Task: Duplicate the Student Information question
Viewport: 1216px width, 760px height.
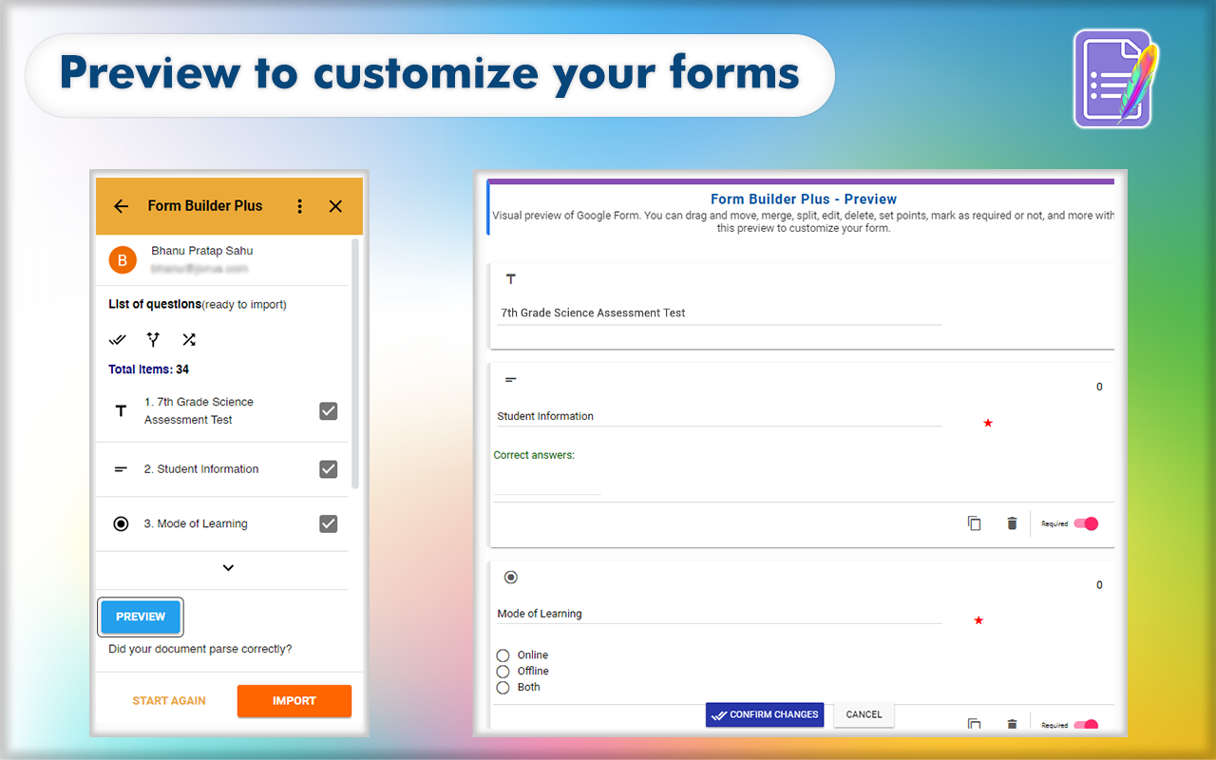Action: [x=974, y=522]
